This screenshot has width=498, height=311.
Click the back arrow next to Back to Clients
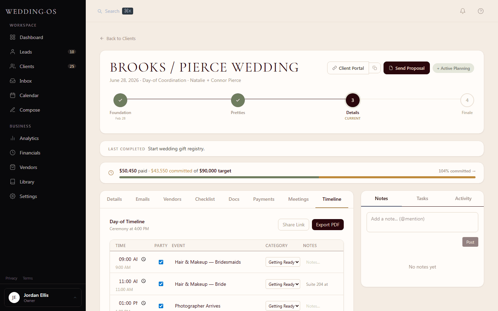tap(102, 38)
